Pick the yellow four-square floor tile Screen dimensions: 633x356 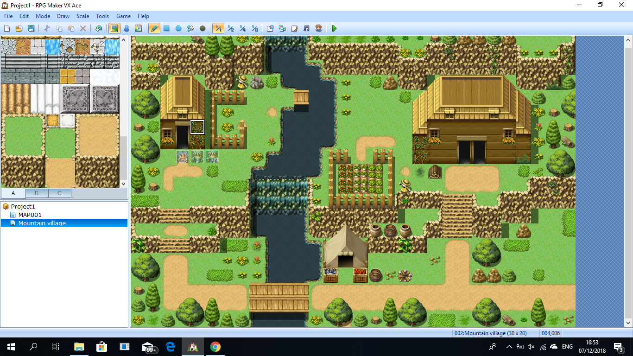68,76
